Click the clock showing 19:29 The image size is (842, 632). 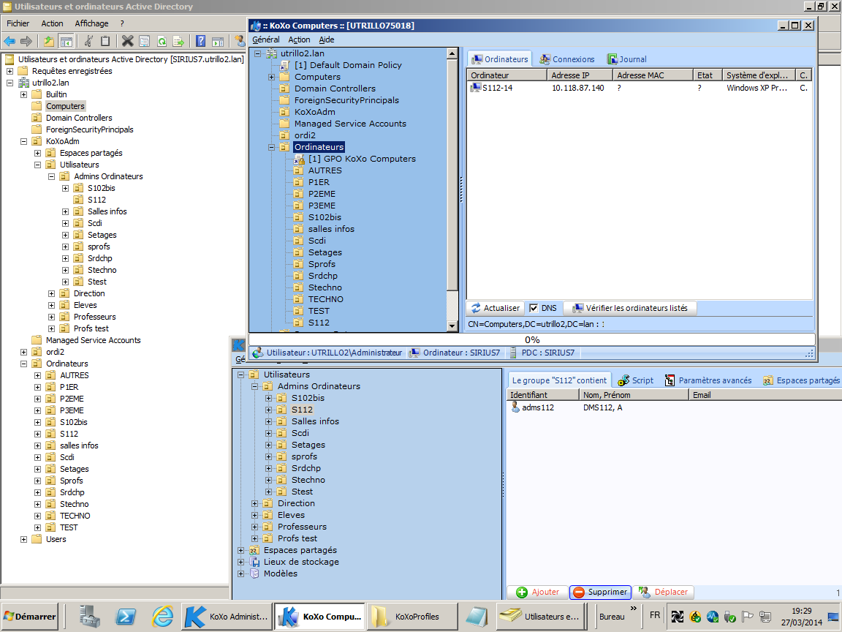point(801,611)
